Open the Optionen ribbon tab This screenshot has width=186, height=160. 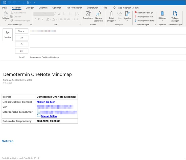(57, 8)
